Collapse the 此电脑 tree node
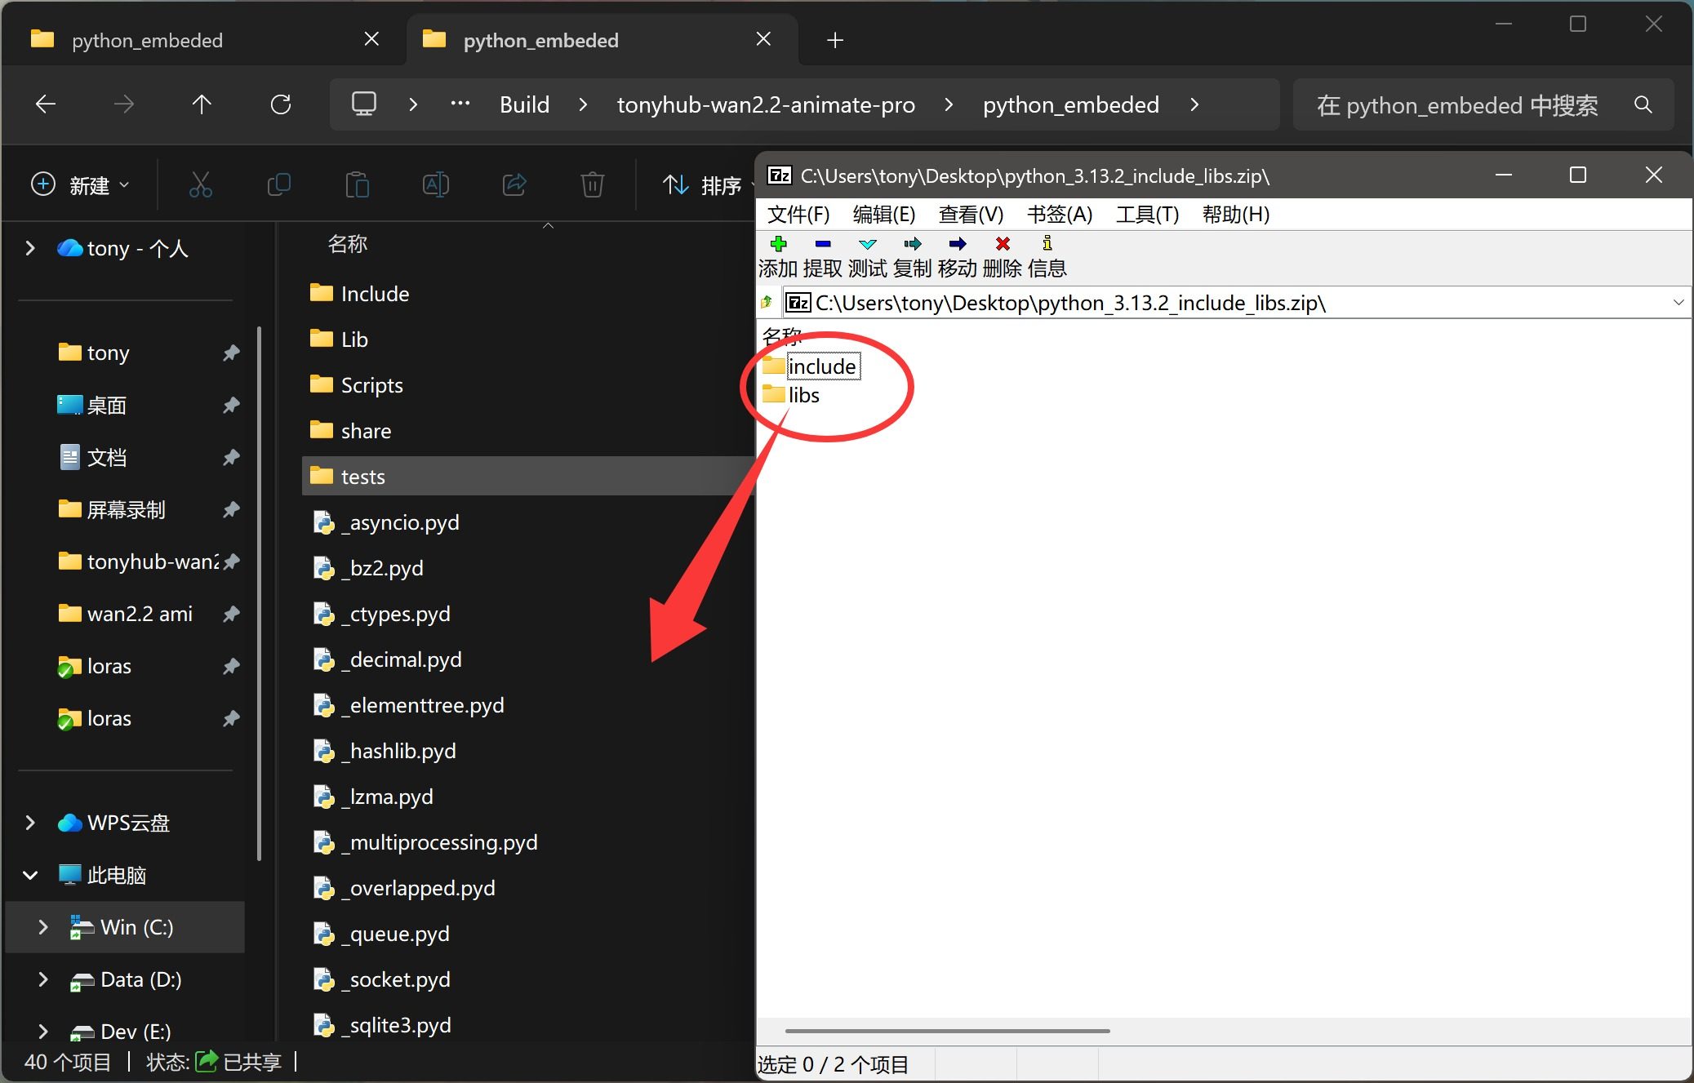1694x1083 pixels. 30,875
